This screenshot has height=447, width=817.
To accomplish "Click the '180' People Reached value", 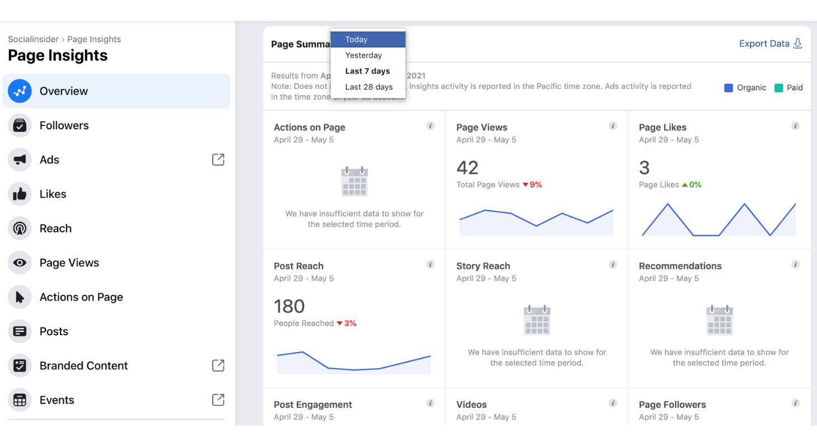I will coord(289,306).
